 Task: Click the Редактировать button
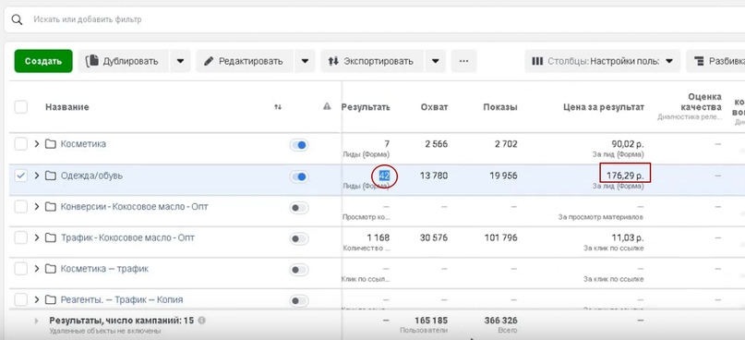(x=245, y=61)
